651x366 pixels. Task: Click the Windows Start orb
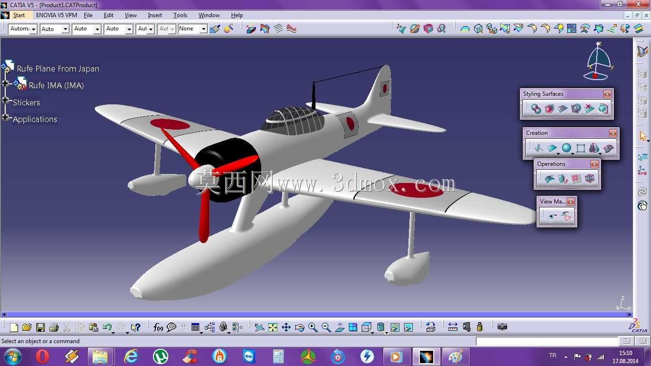12,356
